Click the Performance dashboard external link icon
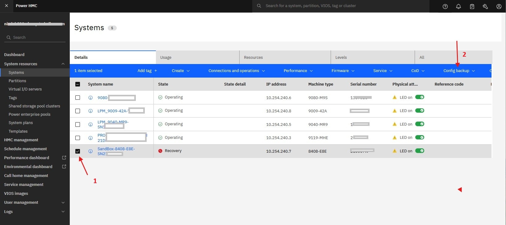Screen dimensions: 506x225 (64, 158)
